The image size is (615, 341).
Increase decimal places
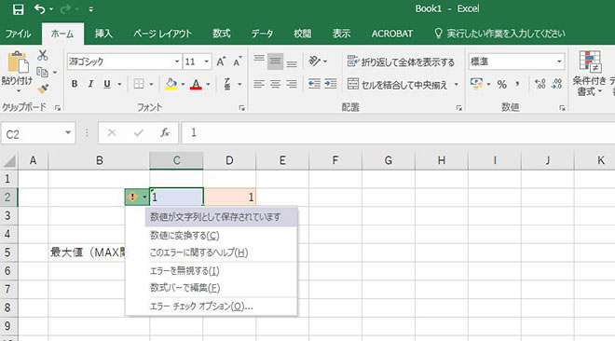[x=540, y=84]
